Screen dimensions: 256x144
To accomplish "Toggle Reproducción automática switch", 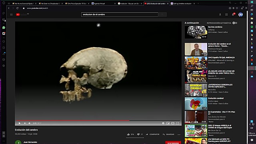I will click(x=235, y=23).
